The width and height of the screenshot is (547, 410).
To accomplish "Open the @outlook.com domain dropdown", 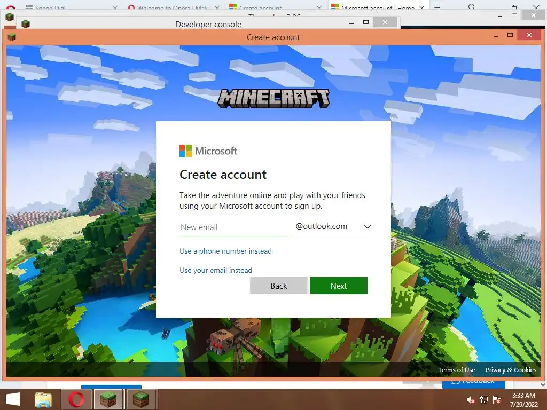I will click(332, 226).
